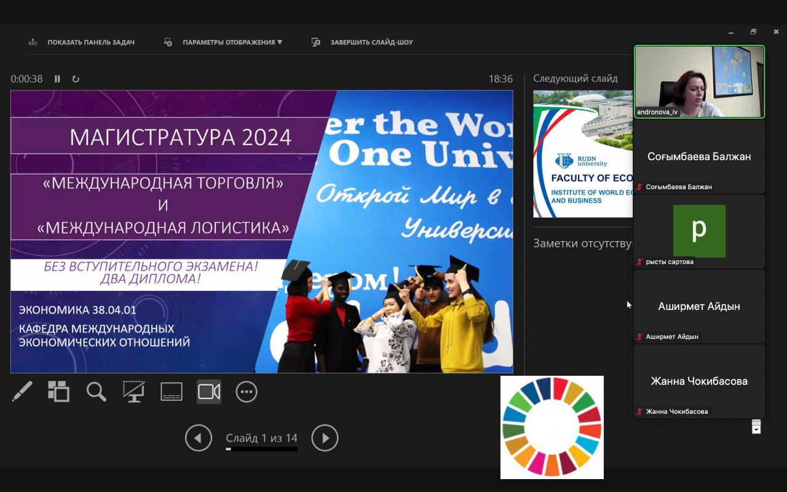
Task: Click the green P avatar
Action: [x=700, y=231]
